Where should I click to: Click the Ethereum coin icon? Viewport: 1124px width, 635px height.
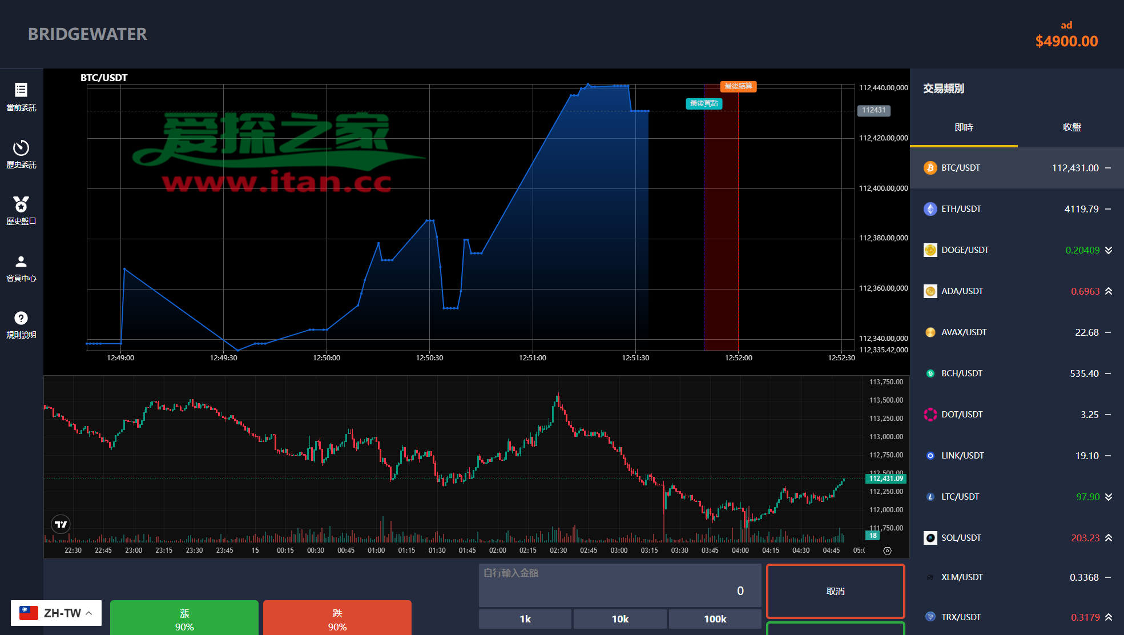point(930,209)
